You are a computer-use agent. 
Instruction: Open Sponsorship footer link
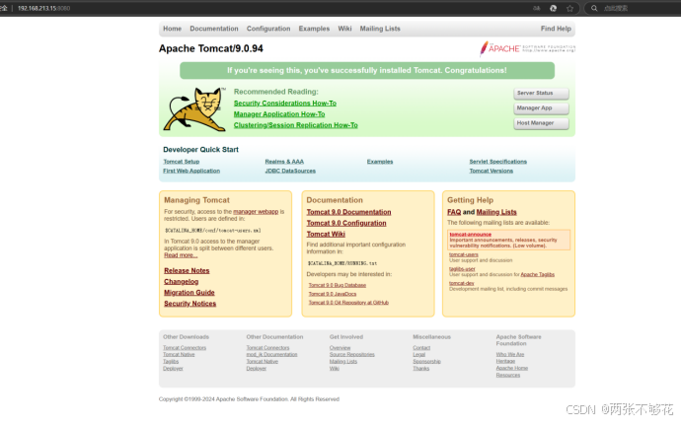coord(426,362)
